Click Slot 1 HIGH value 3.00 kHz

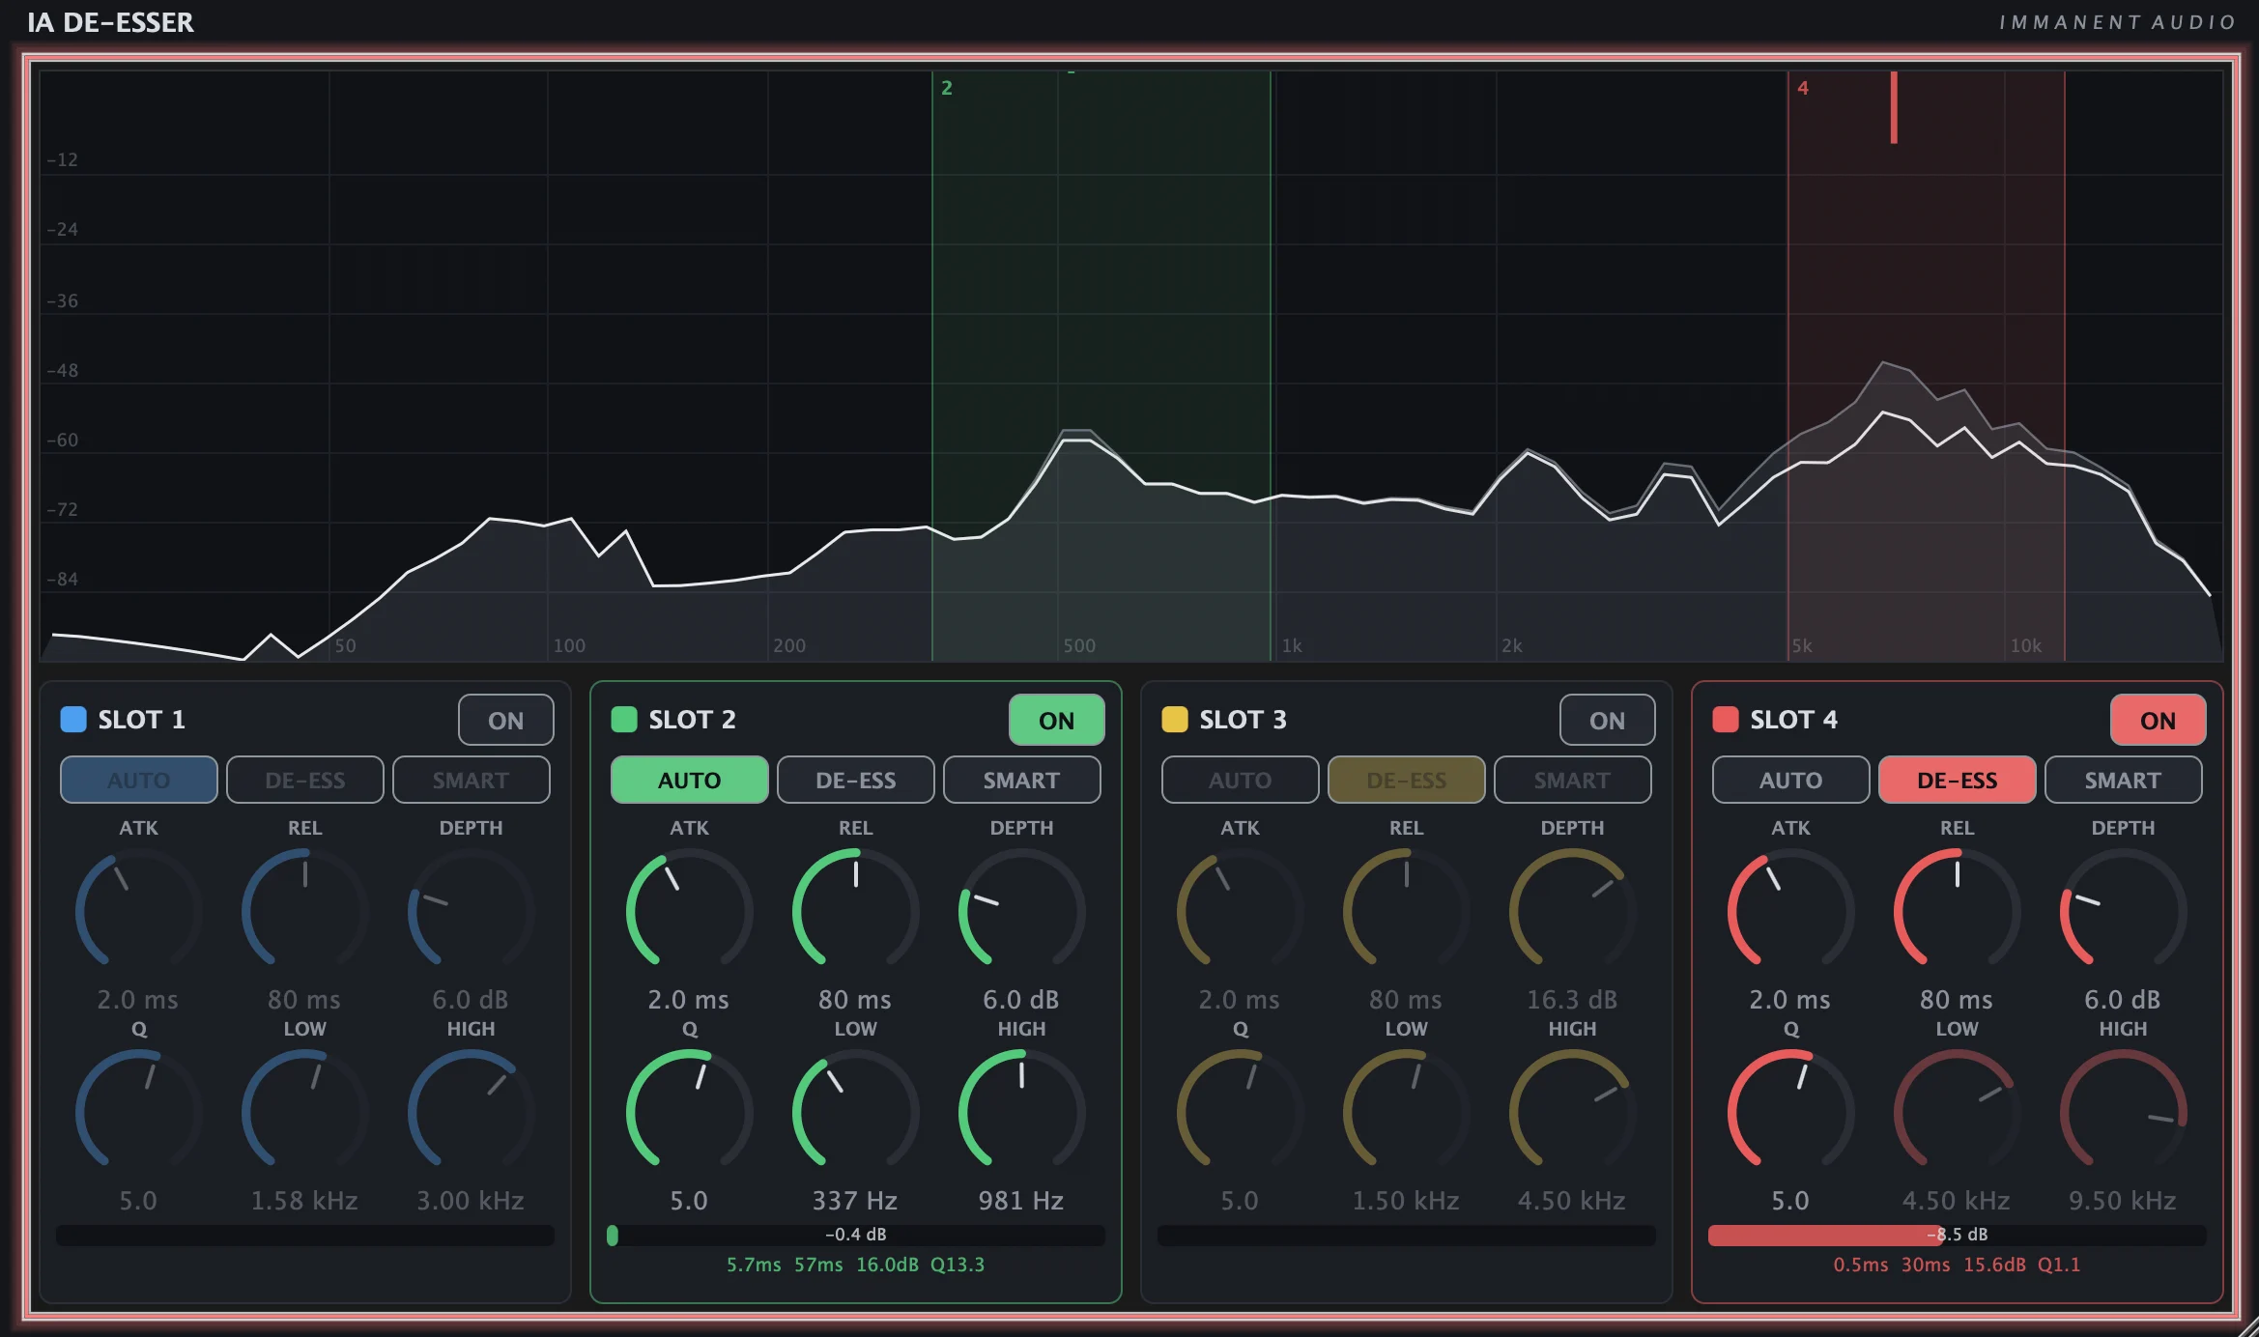tap(471, 1201)
